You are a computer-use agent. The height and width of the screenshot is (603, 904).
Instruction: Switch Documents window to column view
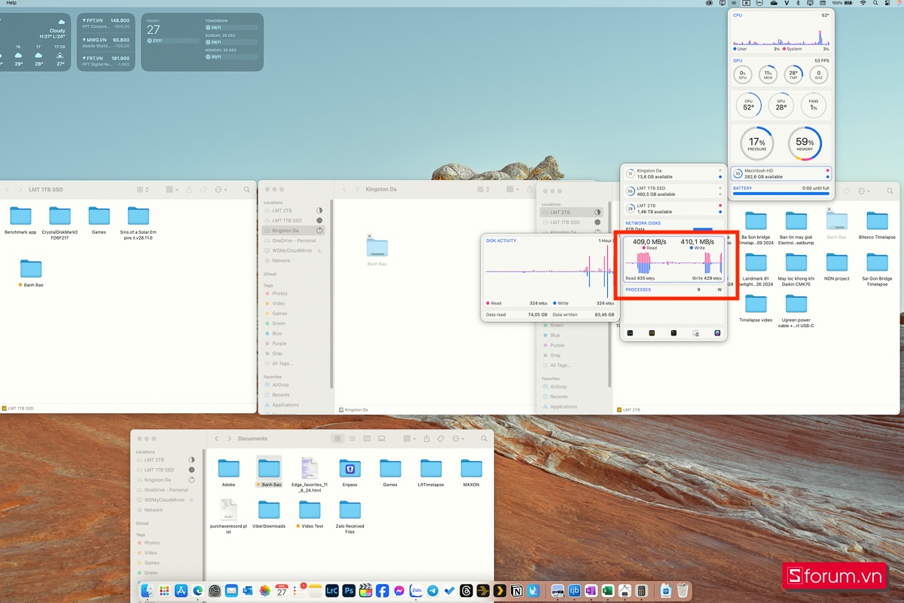[367, 438]
